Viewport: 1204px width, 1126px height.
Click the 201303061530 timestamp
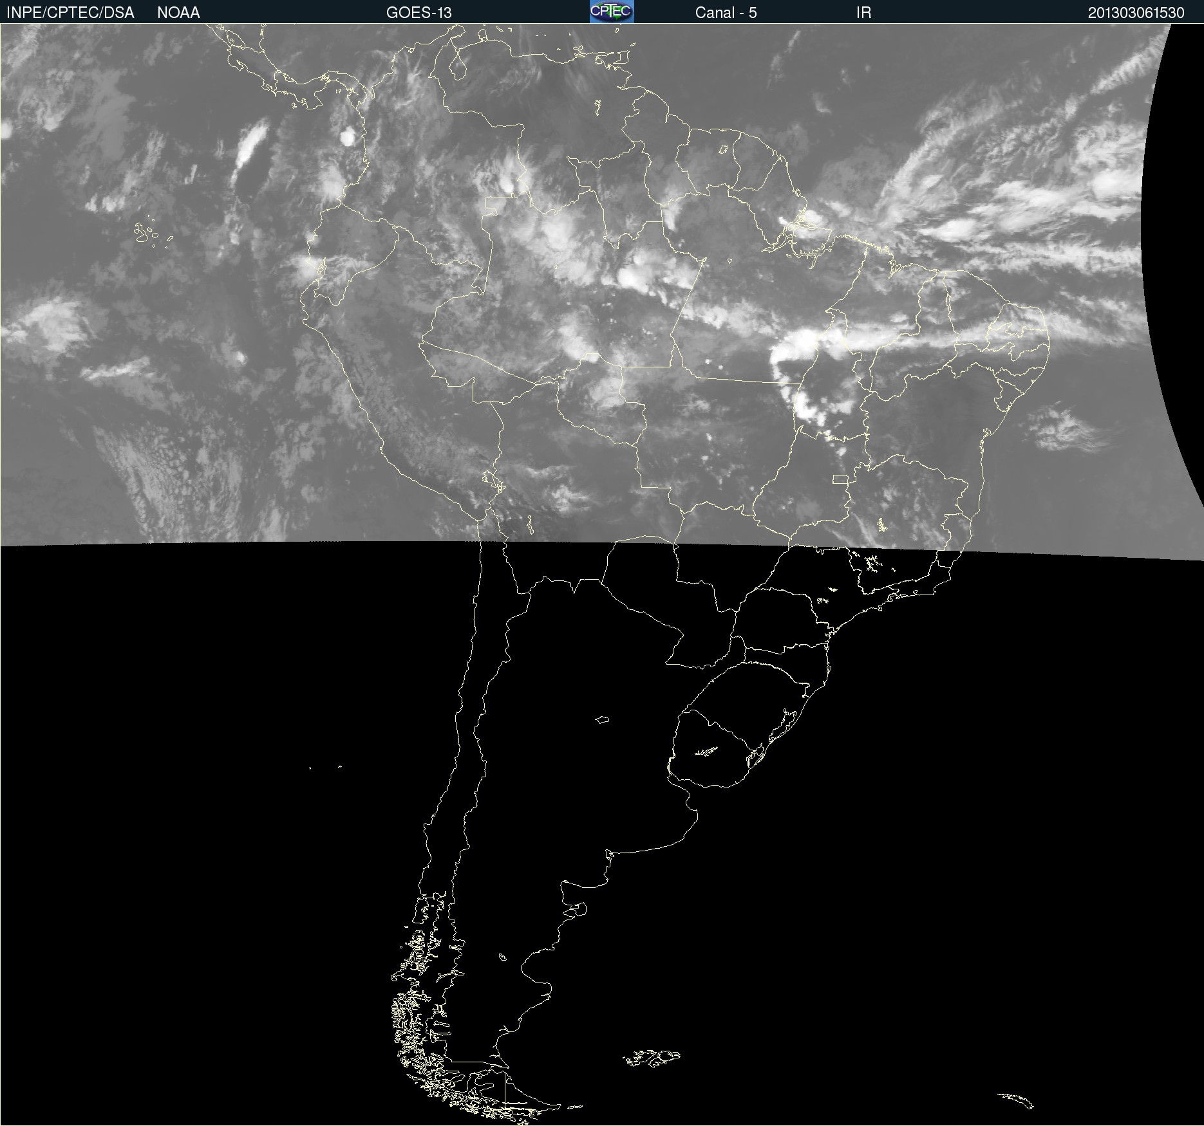pyautogui.click(x=1136, y=13)
